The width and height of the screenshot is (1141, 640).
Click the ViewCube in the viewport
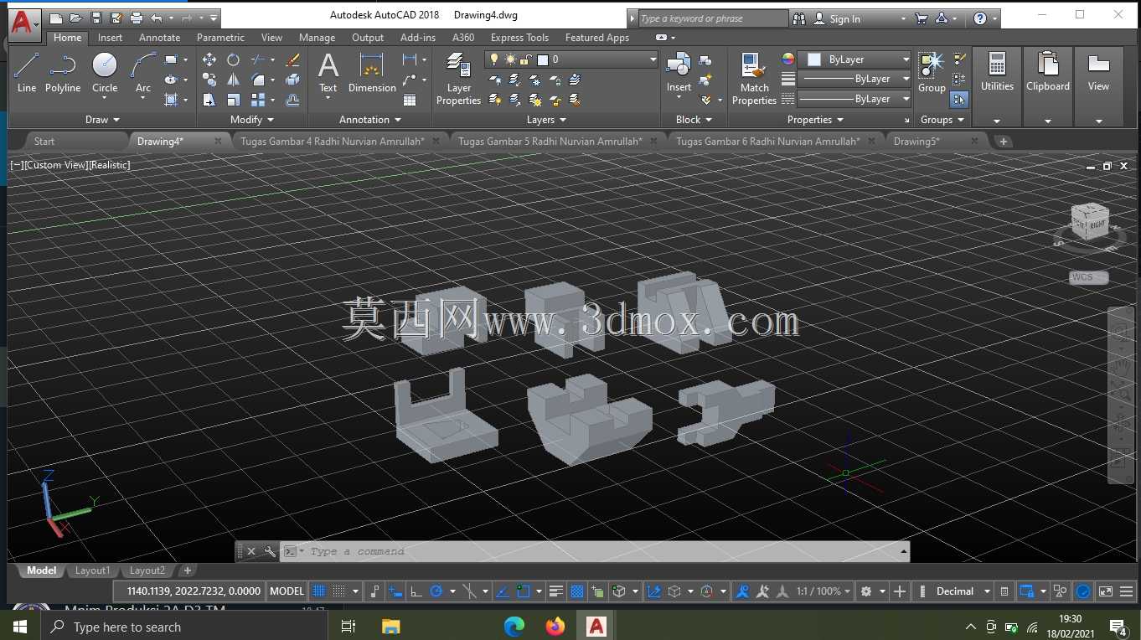point(1089,223)
